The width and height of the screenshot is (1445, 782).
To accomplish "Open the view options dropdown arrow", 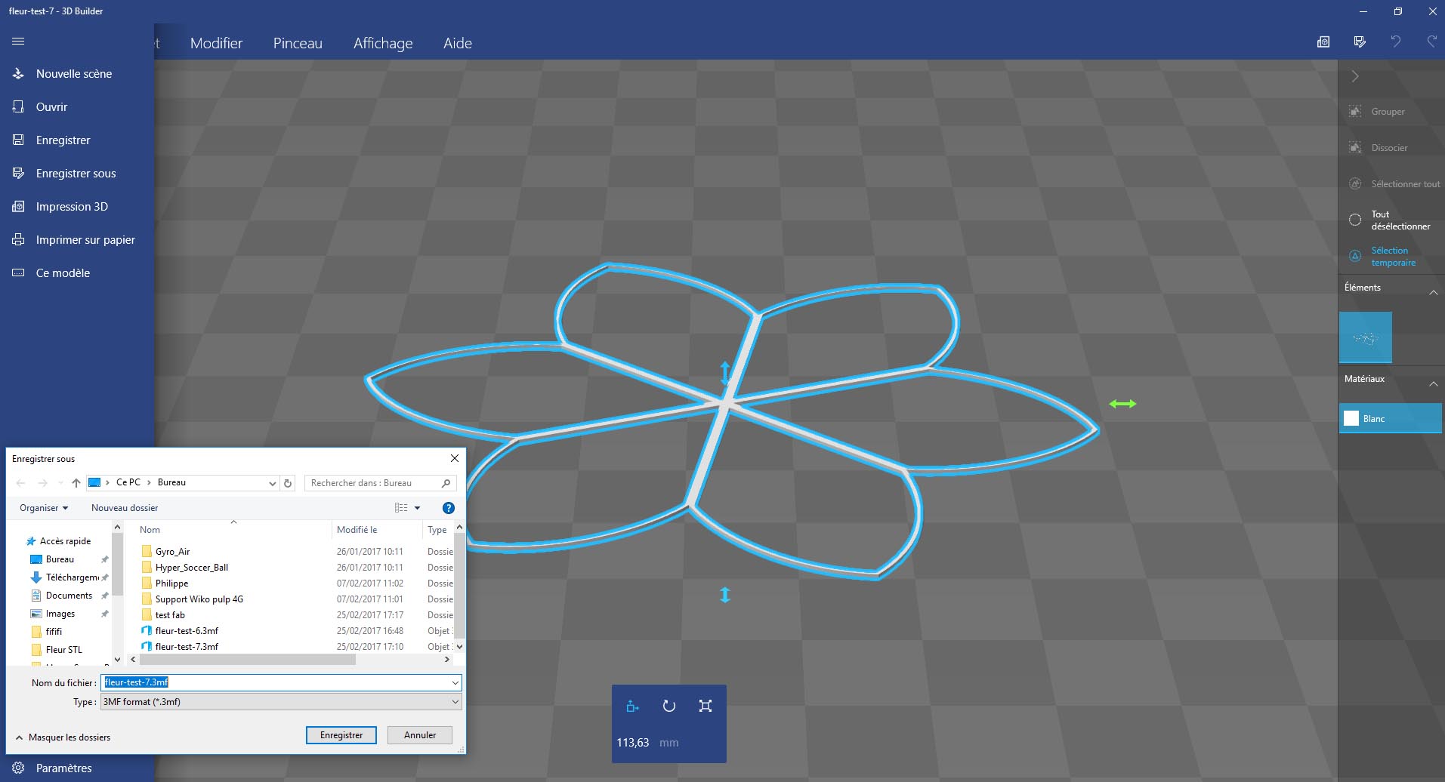I will pos(417,508).
